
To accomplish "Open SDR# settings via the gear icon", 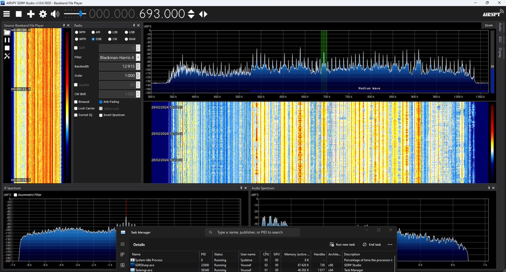I will (x=42, y=13).
